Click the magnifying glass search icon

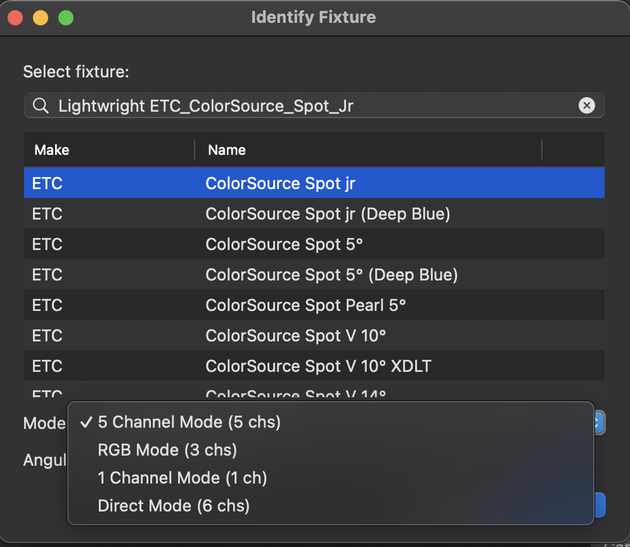pyautogui.click(x=41, y=106)
